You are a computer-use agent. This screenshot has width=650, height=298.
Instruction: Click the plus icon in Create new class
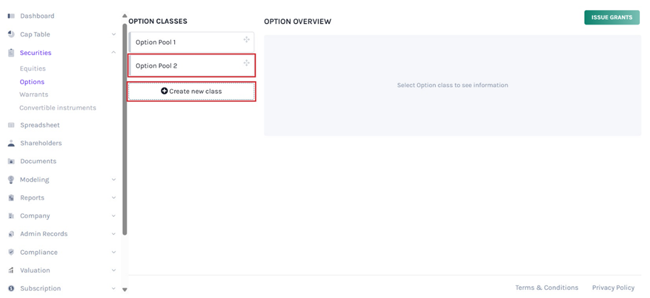[x=164, y=91]
